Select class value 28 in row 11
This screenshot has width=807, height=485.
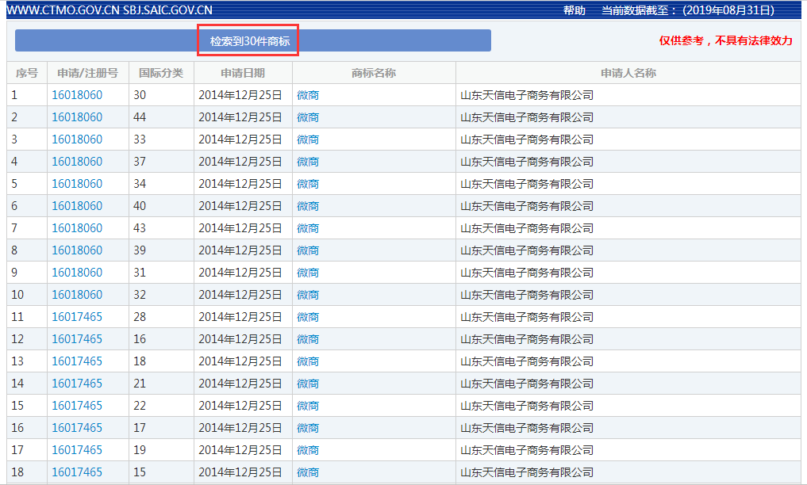(140, 317)
